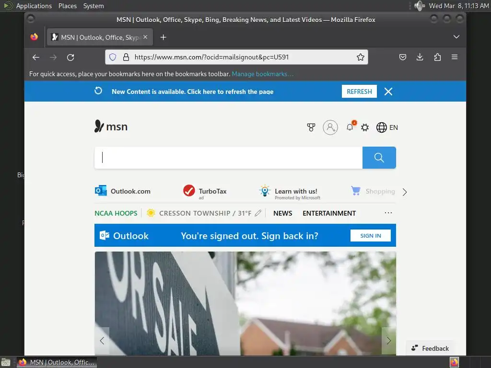The width and height of the screenshot is (491, 368).
Task: Select the MSN | Outlook, Office tab
Action: pyautogui.click(x=100, y=37)
